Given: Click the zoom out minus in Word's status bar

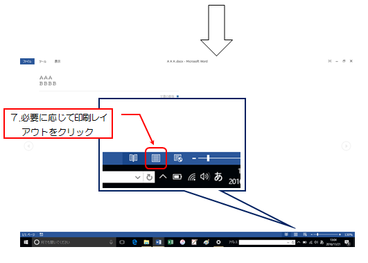Looking at the screenshot, I should tap(312, 235).
